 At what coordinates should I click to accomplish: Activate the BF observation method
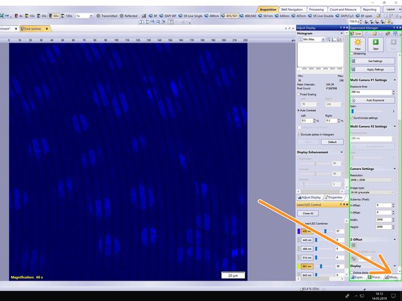tap(153, 16)
